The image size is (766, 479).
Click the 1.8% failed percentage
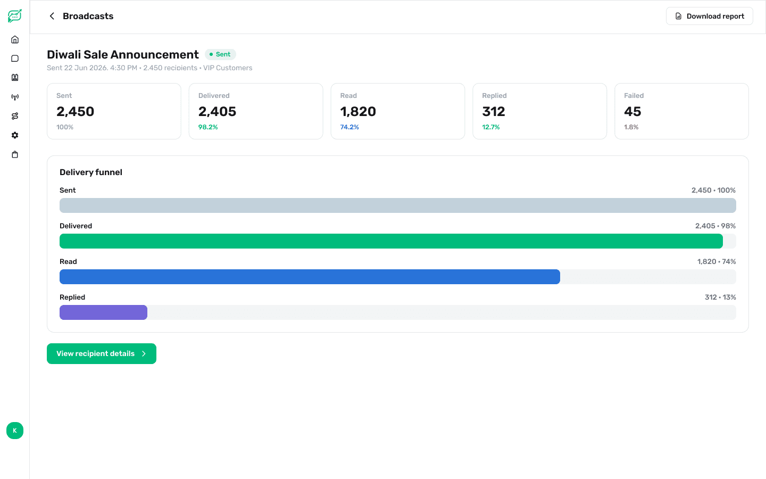(631, 127)
